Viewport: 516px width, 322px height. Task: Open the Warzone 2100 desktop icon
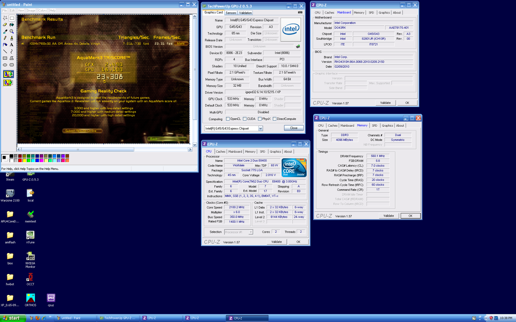point(10,195)
